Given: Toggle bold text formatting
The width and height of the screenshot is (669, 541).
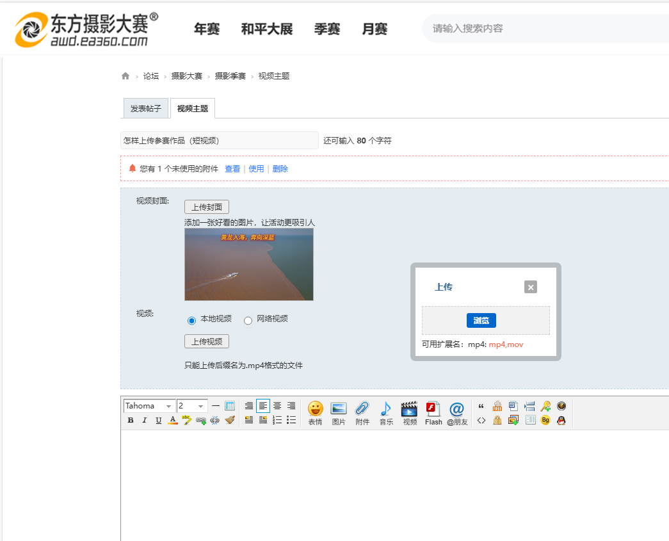Looking at the screenshot, I should pos(131,421).
